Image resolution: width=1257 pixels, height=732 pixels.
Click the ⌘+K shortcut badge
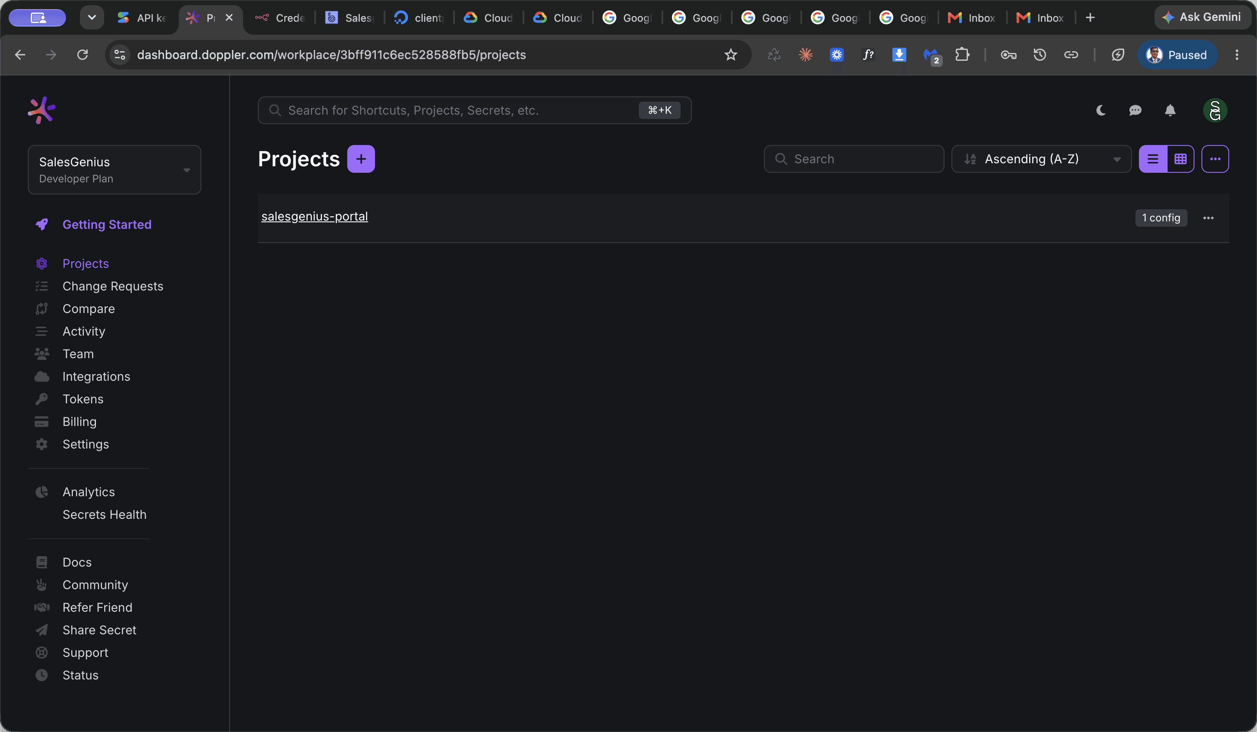coord(659,110)
